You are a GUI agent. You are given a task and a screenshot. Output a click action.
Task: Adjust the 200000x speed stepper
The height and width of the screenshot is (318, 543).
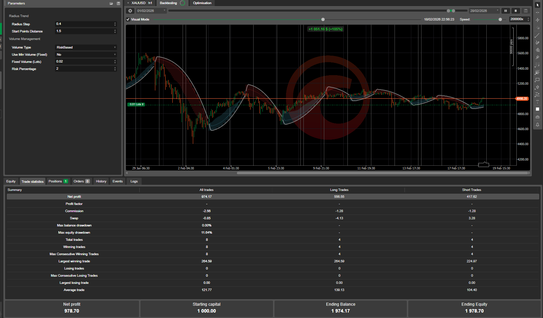528,19
